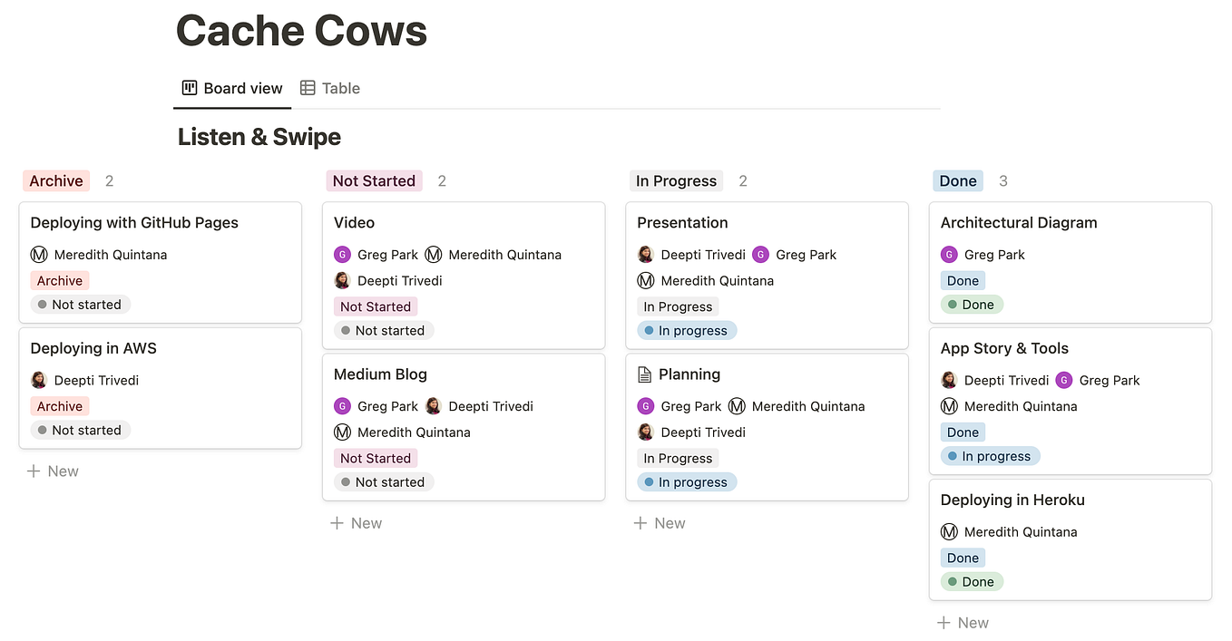
Task: Open the Archive column header tag
Action: pyautogui.click(x=56, y=180)
